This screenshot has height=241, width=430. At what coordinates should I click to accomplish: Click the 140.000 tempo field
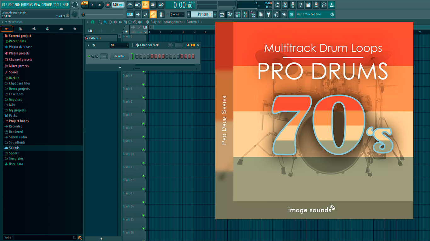click(118, 5)
